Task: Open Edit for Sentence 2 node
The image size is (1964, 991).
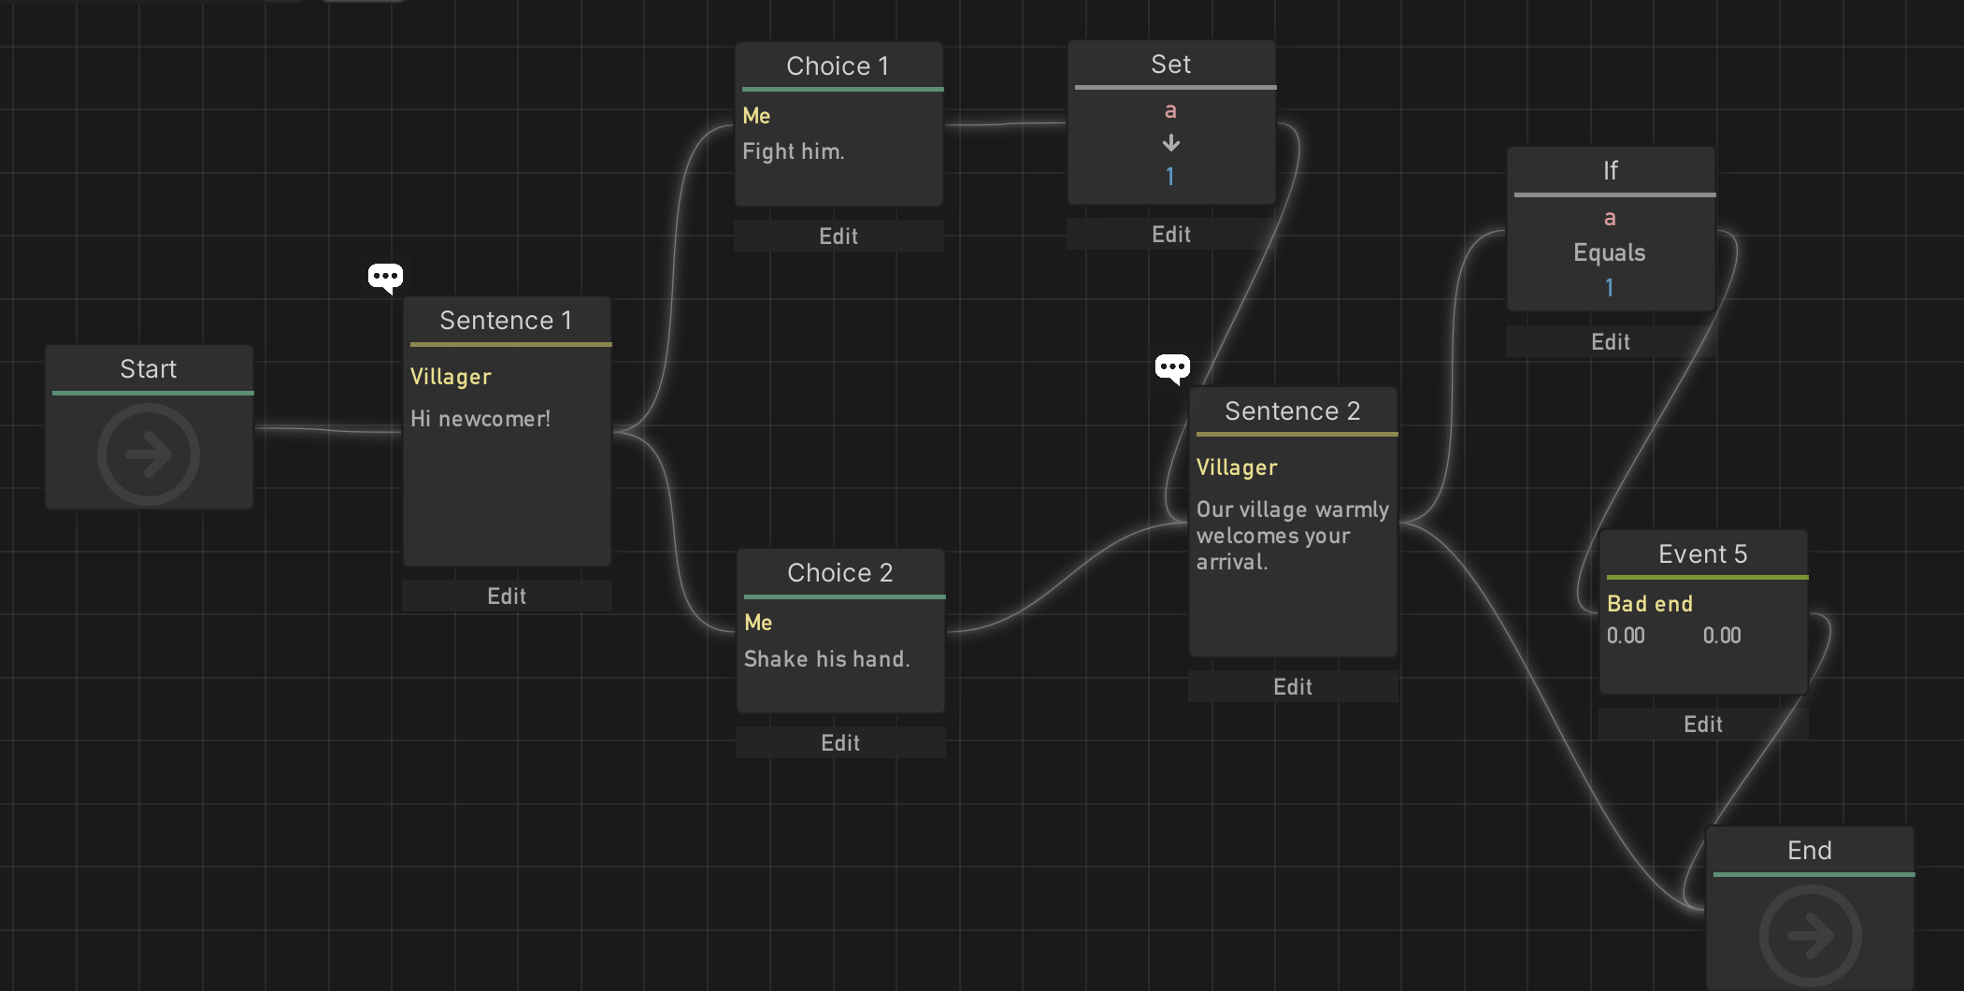Action: [x=1292, y=687]
